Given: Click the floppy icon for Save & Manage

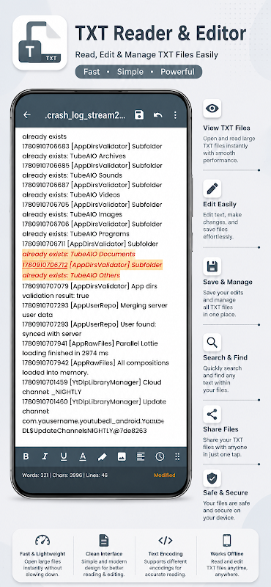Looking at the screenshot, I should (212, 266).
